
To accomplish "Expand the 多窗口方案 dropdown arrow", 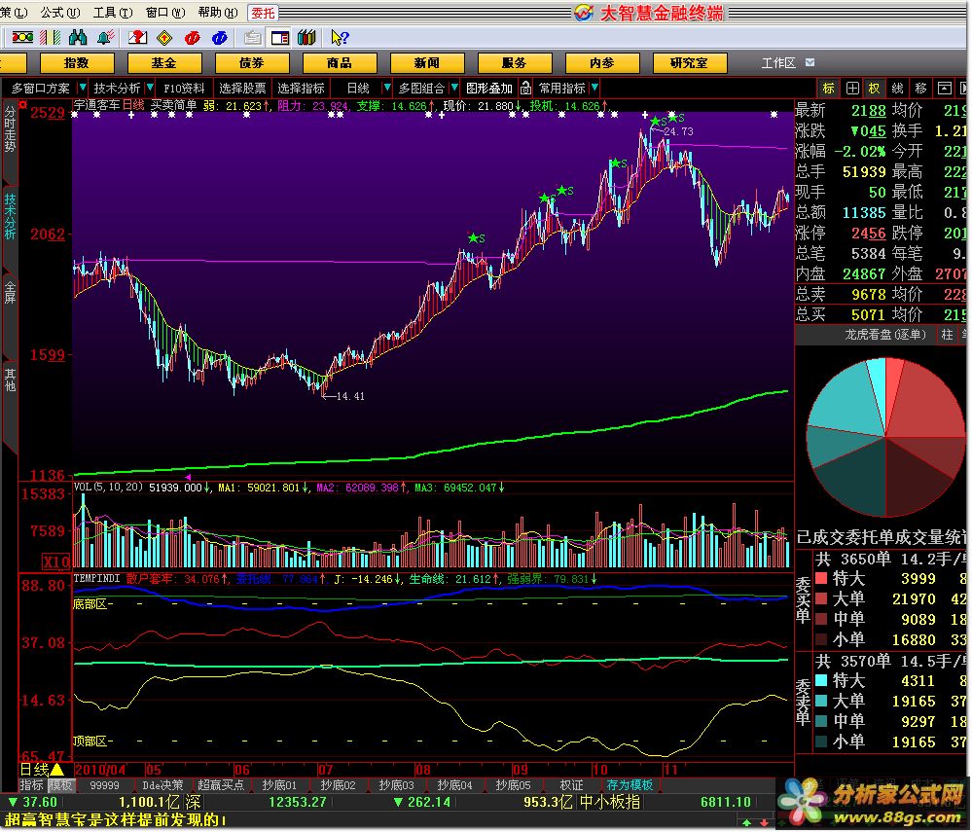I will pos(83,88).
